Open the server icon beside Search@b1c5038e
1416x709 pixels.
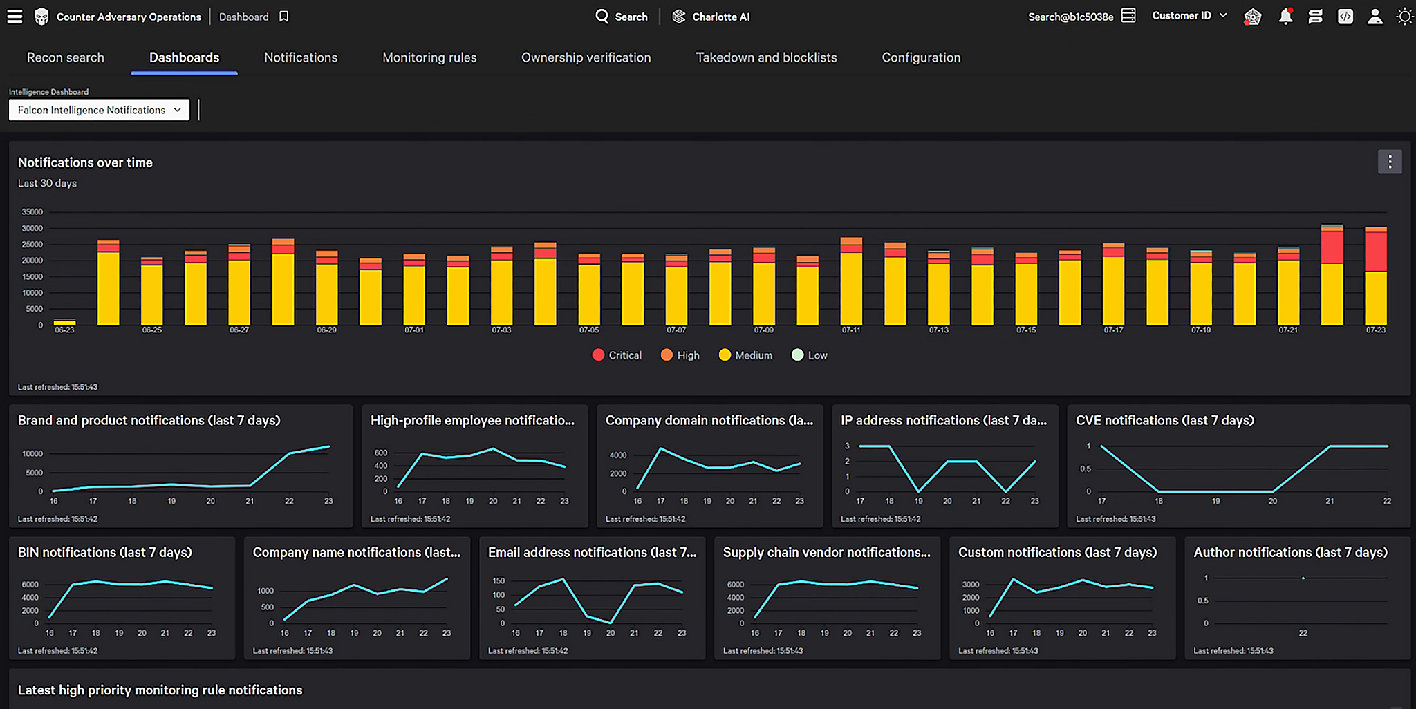pos(1128,16)
